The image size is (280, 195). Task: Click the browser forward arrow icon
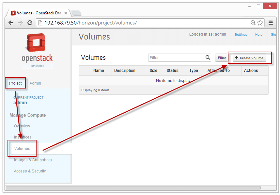pos(20,23)
